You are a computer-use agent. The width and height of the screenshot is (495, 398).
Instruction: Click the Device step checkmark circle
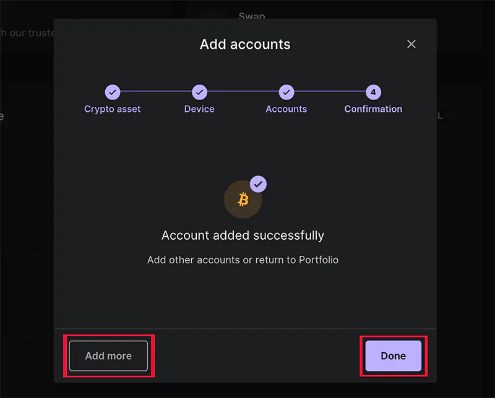[199, 92]
